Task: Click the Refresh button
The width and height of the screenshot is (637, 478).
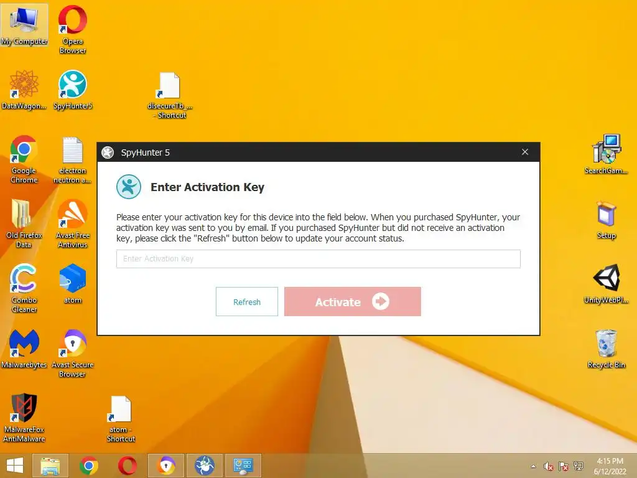Action: click(247, 302)
